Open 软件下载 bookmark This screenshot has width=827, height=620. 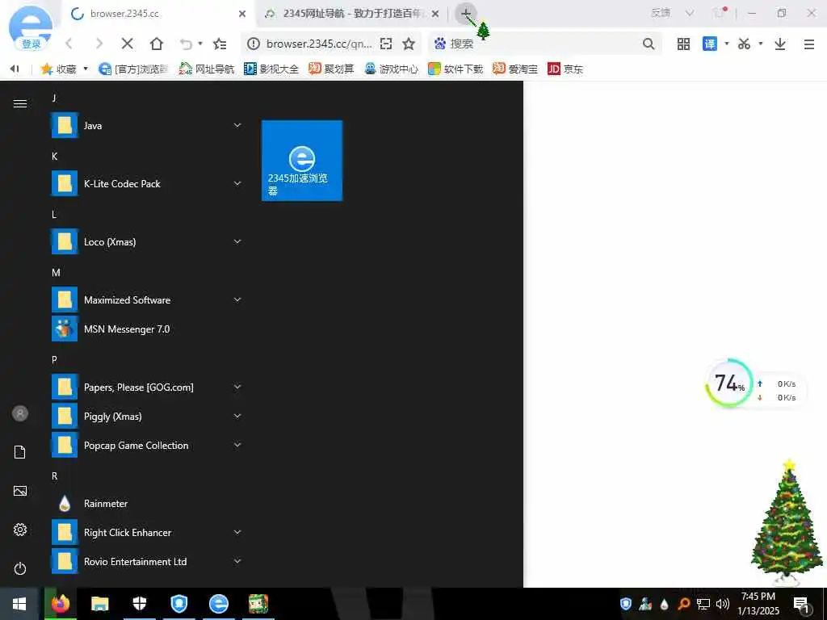455,69
